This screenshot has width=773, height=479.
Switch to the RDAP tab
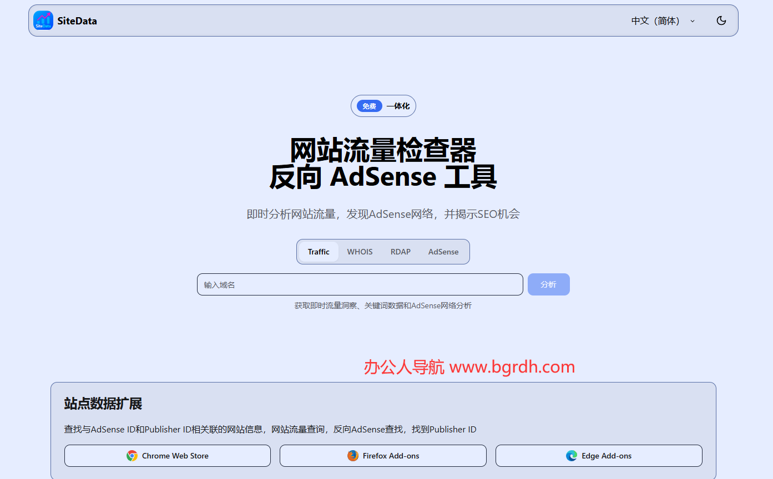(400, 252)
